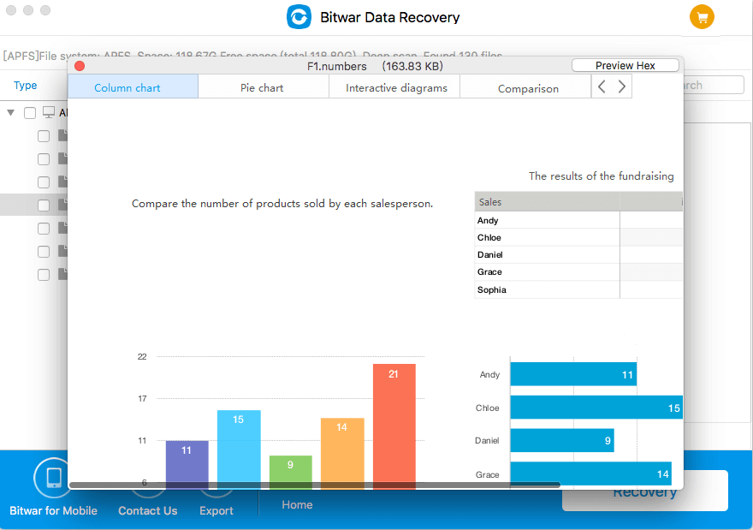The width and height of the screenshot is (753, 530).
Task: Select the Interactive diagrams tab
Action: [394, 86]
